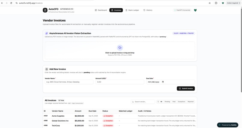The height and width of the screenshot is (128, 242).
Task: Click the $2,500.00 amount cell
Action: pyautogui.click(x=79, y=116)
